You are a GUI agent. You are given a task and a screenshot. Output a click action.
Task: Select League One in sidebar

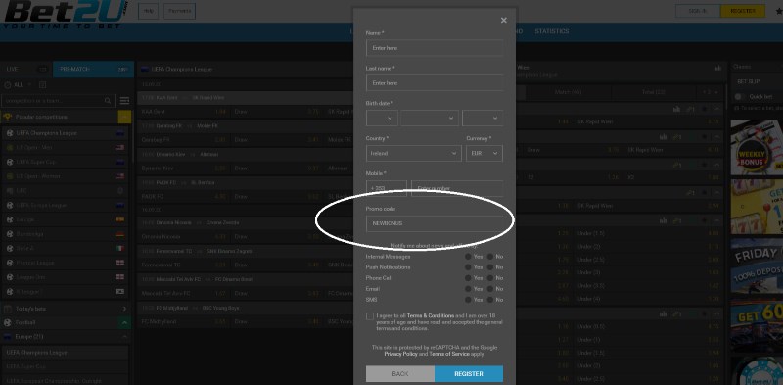tap(65, 277)
